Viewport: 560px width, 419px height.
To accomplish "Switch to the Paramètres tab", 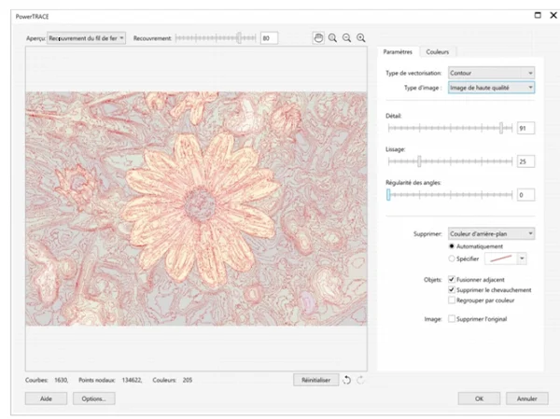I will (x=398, y=52).
